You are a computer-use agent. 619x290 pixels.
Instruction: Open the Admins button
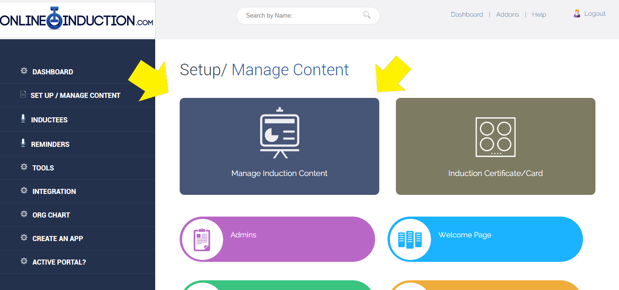[277, 239]
